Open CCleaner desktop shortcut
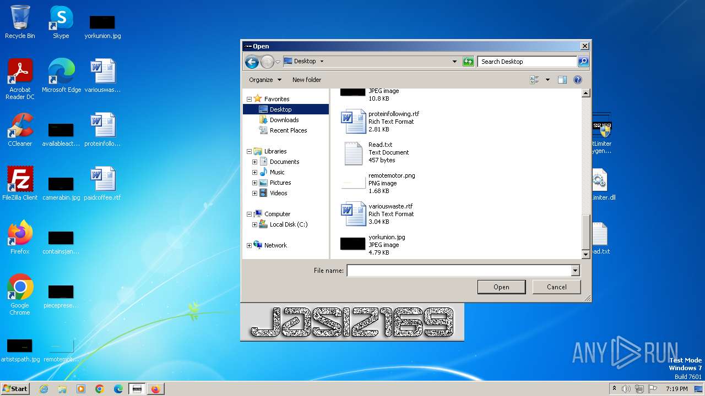Screen dimensions: 705x396 point(20,130)
